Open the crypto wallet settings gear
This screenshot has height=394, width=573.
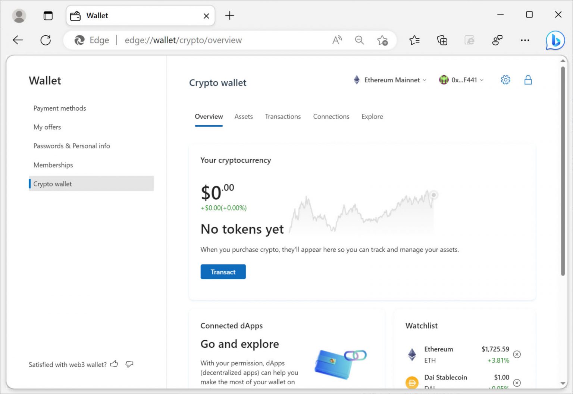click(x=505, y=79)
